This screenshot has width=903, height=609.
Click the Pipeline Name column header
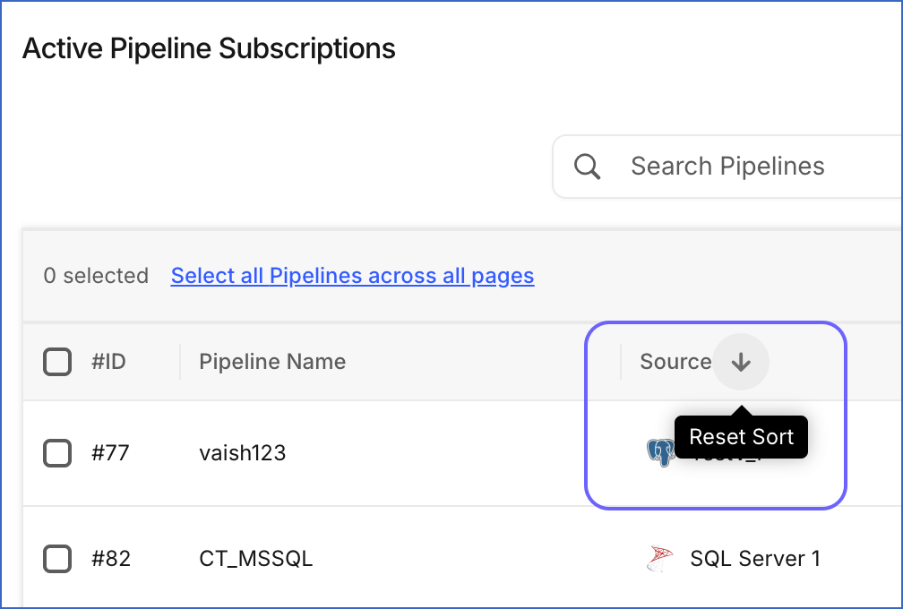point(272,362)
